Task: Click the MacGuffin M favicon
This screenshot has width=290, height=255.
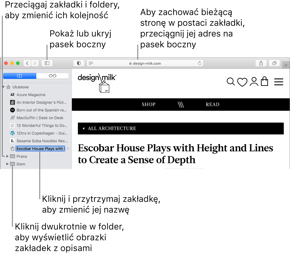Action: (12, 118)
